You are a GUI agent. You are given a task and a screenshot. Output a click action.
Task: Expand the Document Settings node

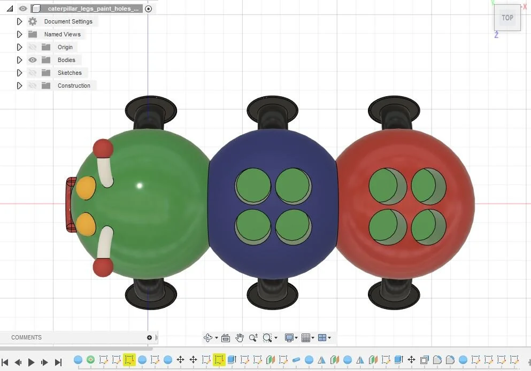click(x=19, y=21)
